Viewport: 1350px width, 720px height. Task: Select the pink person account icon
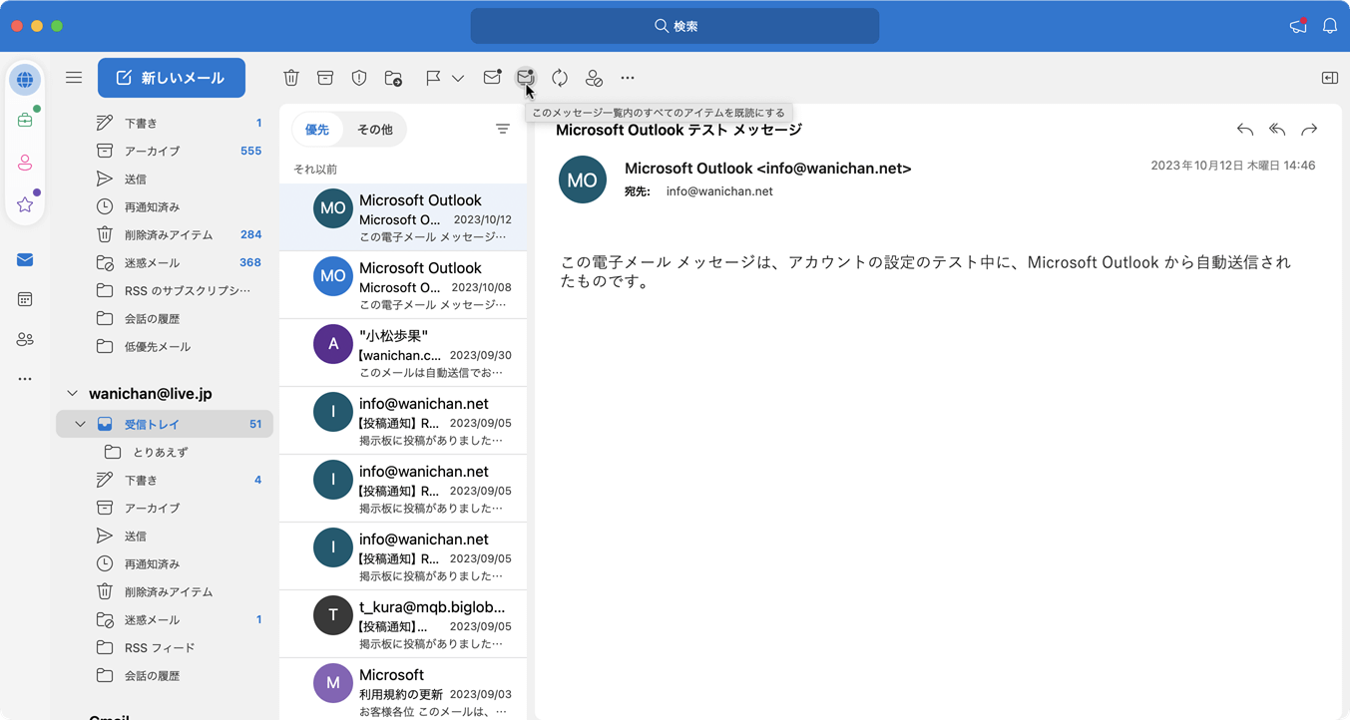coord(25,163)
